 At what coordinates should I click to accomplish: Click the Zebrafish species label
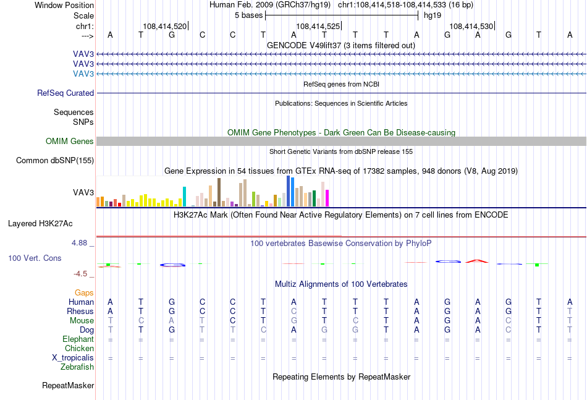tap(77, 367)
